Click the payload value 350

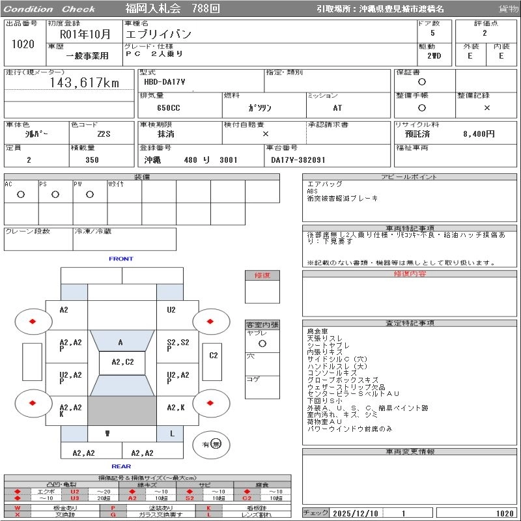pos(92,160)
